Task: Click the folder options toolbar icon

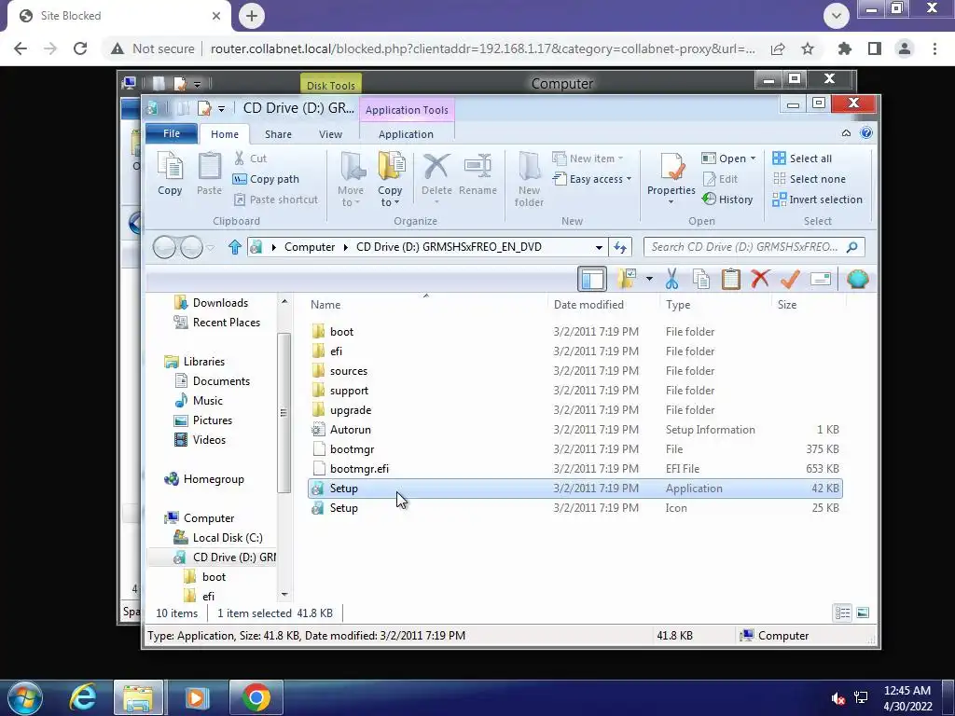Action: (626, 279)
